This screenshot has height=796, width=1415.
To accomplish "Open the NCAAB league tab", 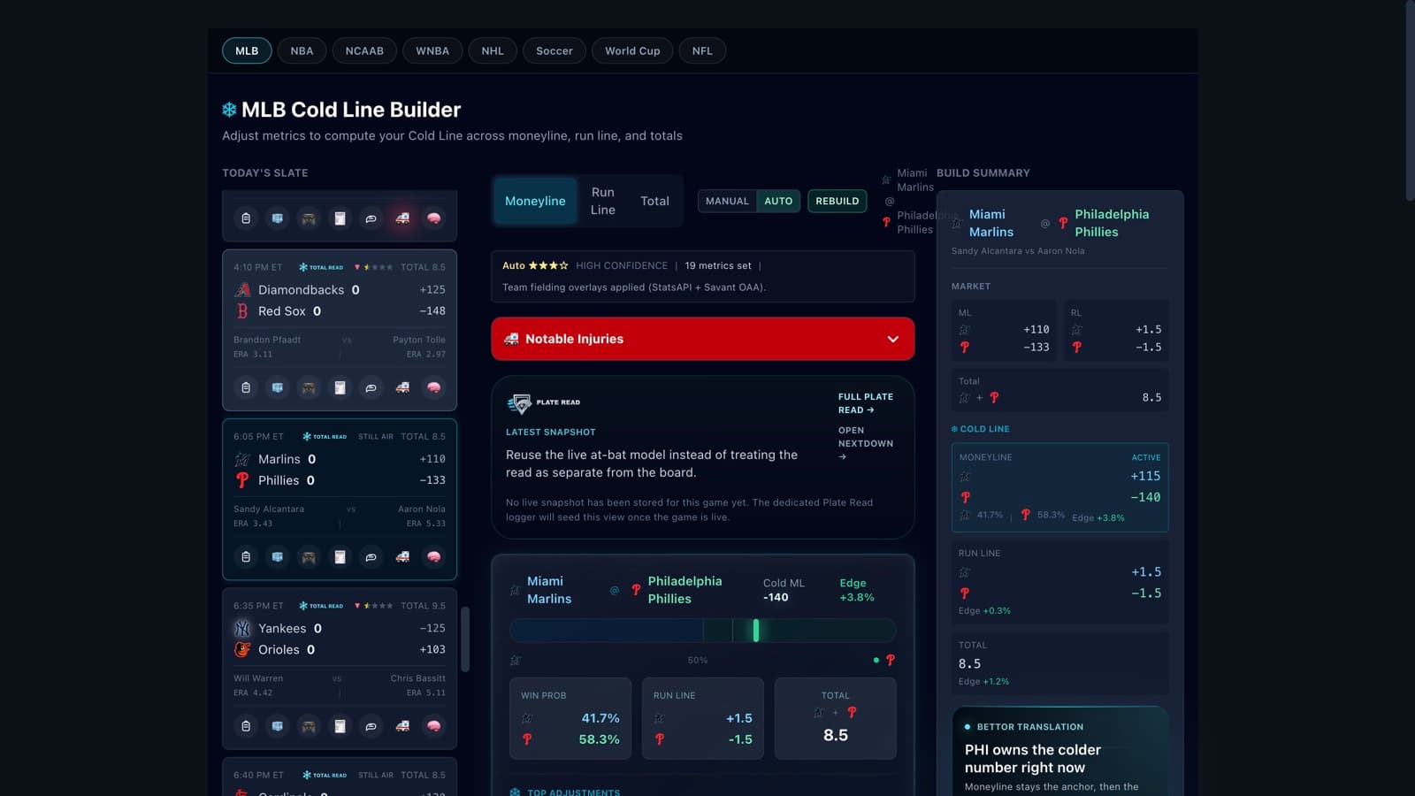I will tap(364, 50).
